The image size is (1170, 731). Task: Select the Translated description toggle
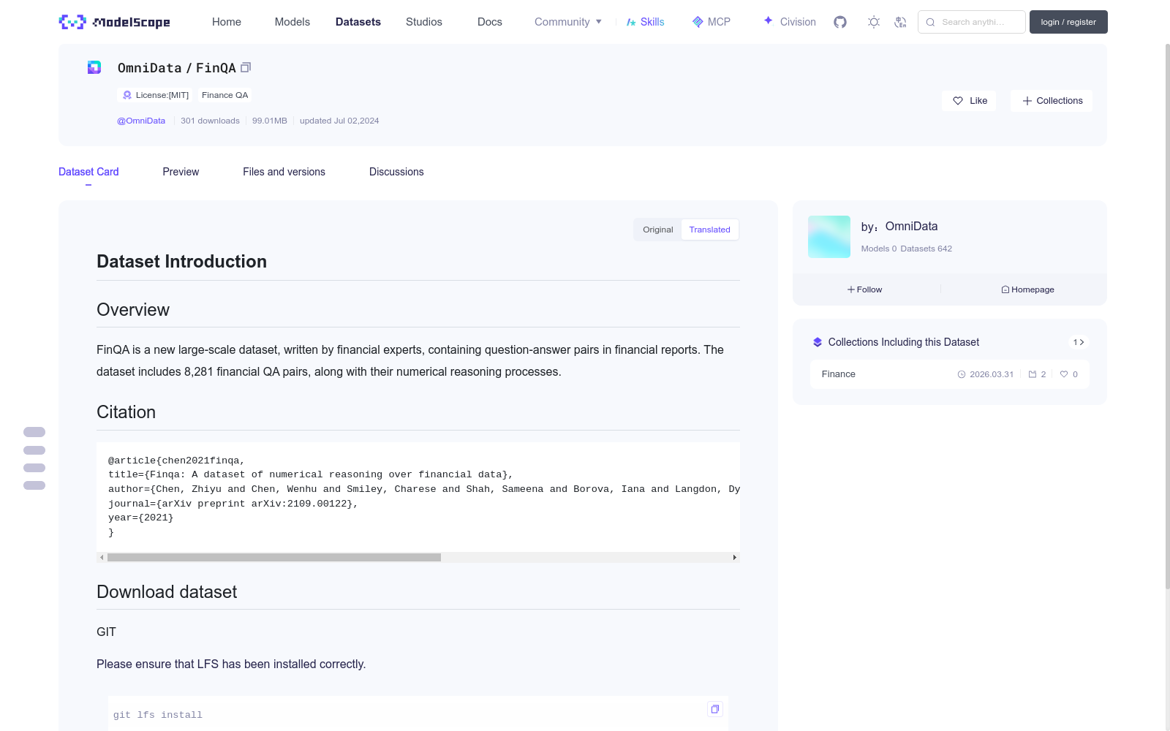(709, 230)
